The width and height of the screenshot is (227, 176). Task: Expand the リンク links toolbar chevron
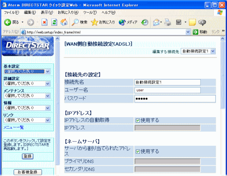pyautogui.click(x=223, y=31)
